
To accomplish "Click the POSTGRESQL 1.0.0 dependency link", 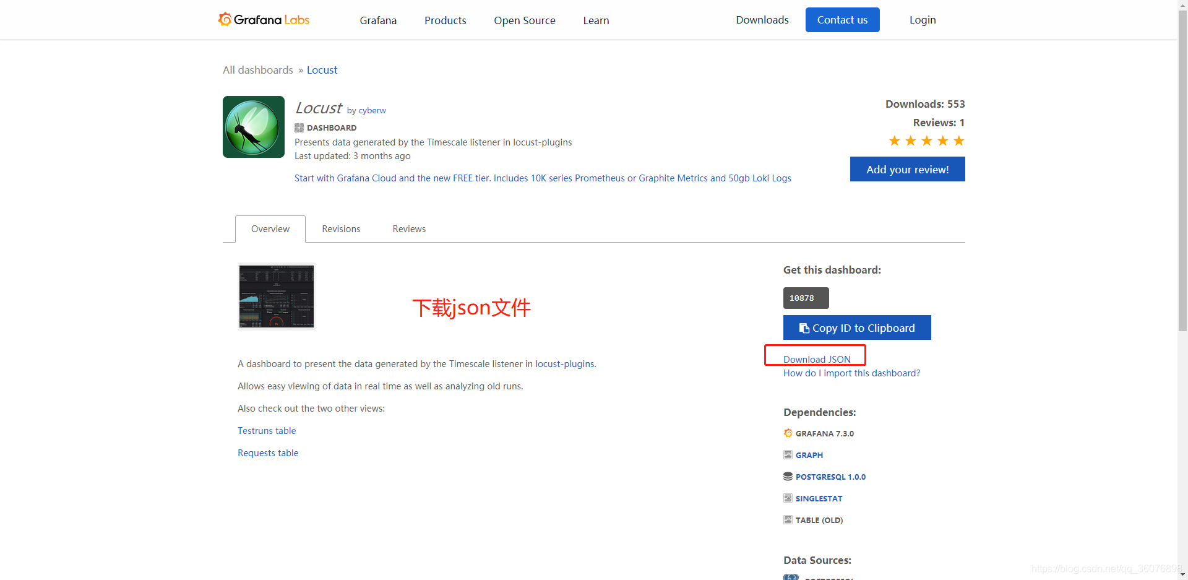I will point(830,477).
